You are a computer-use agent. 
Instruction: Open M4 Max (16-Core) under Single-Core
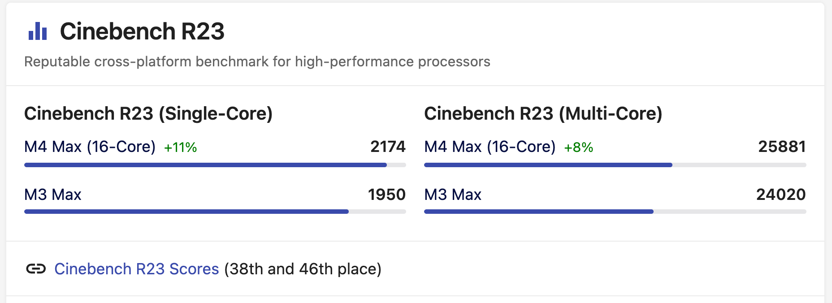90,147
